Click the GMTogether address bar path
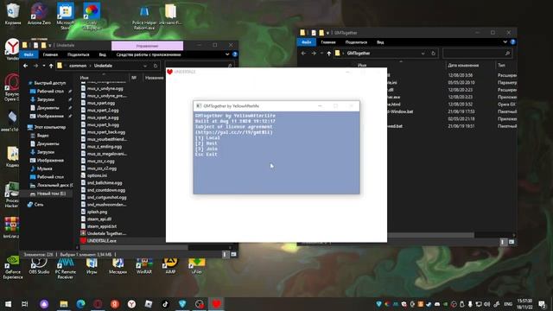553x311 pixels. coord(359,54)
